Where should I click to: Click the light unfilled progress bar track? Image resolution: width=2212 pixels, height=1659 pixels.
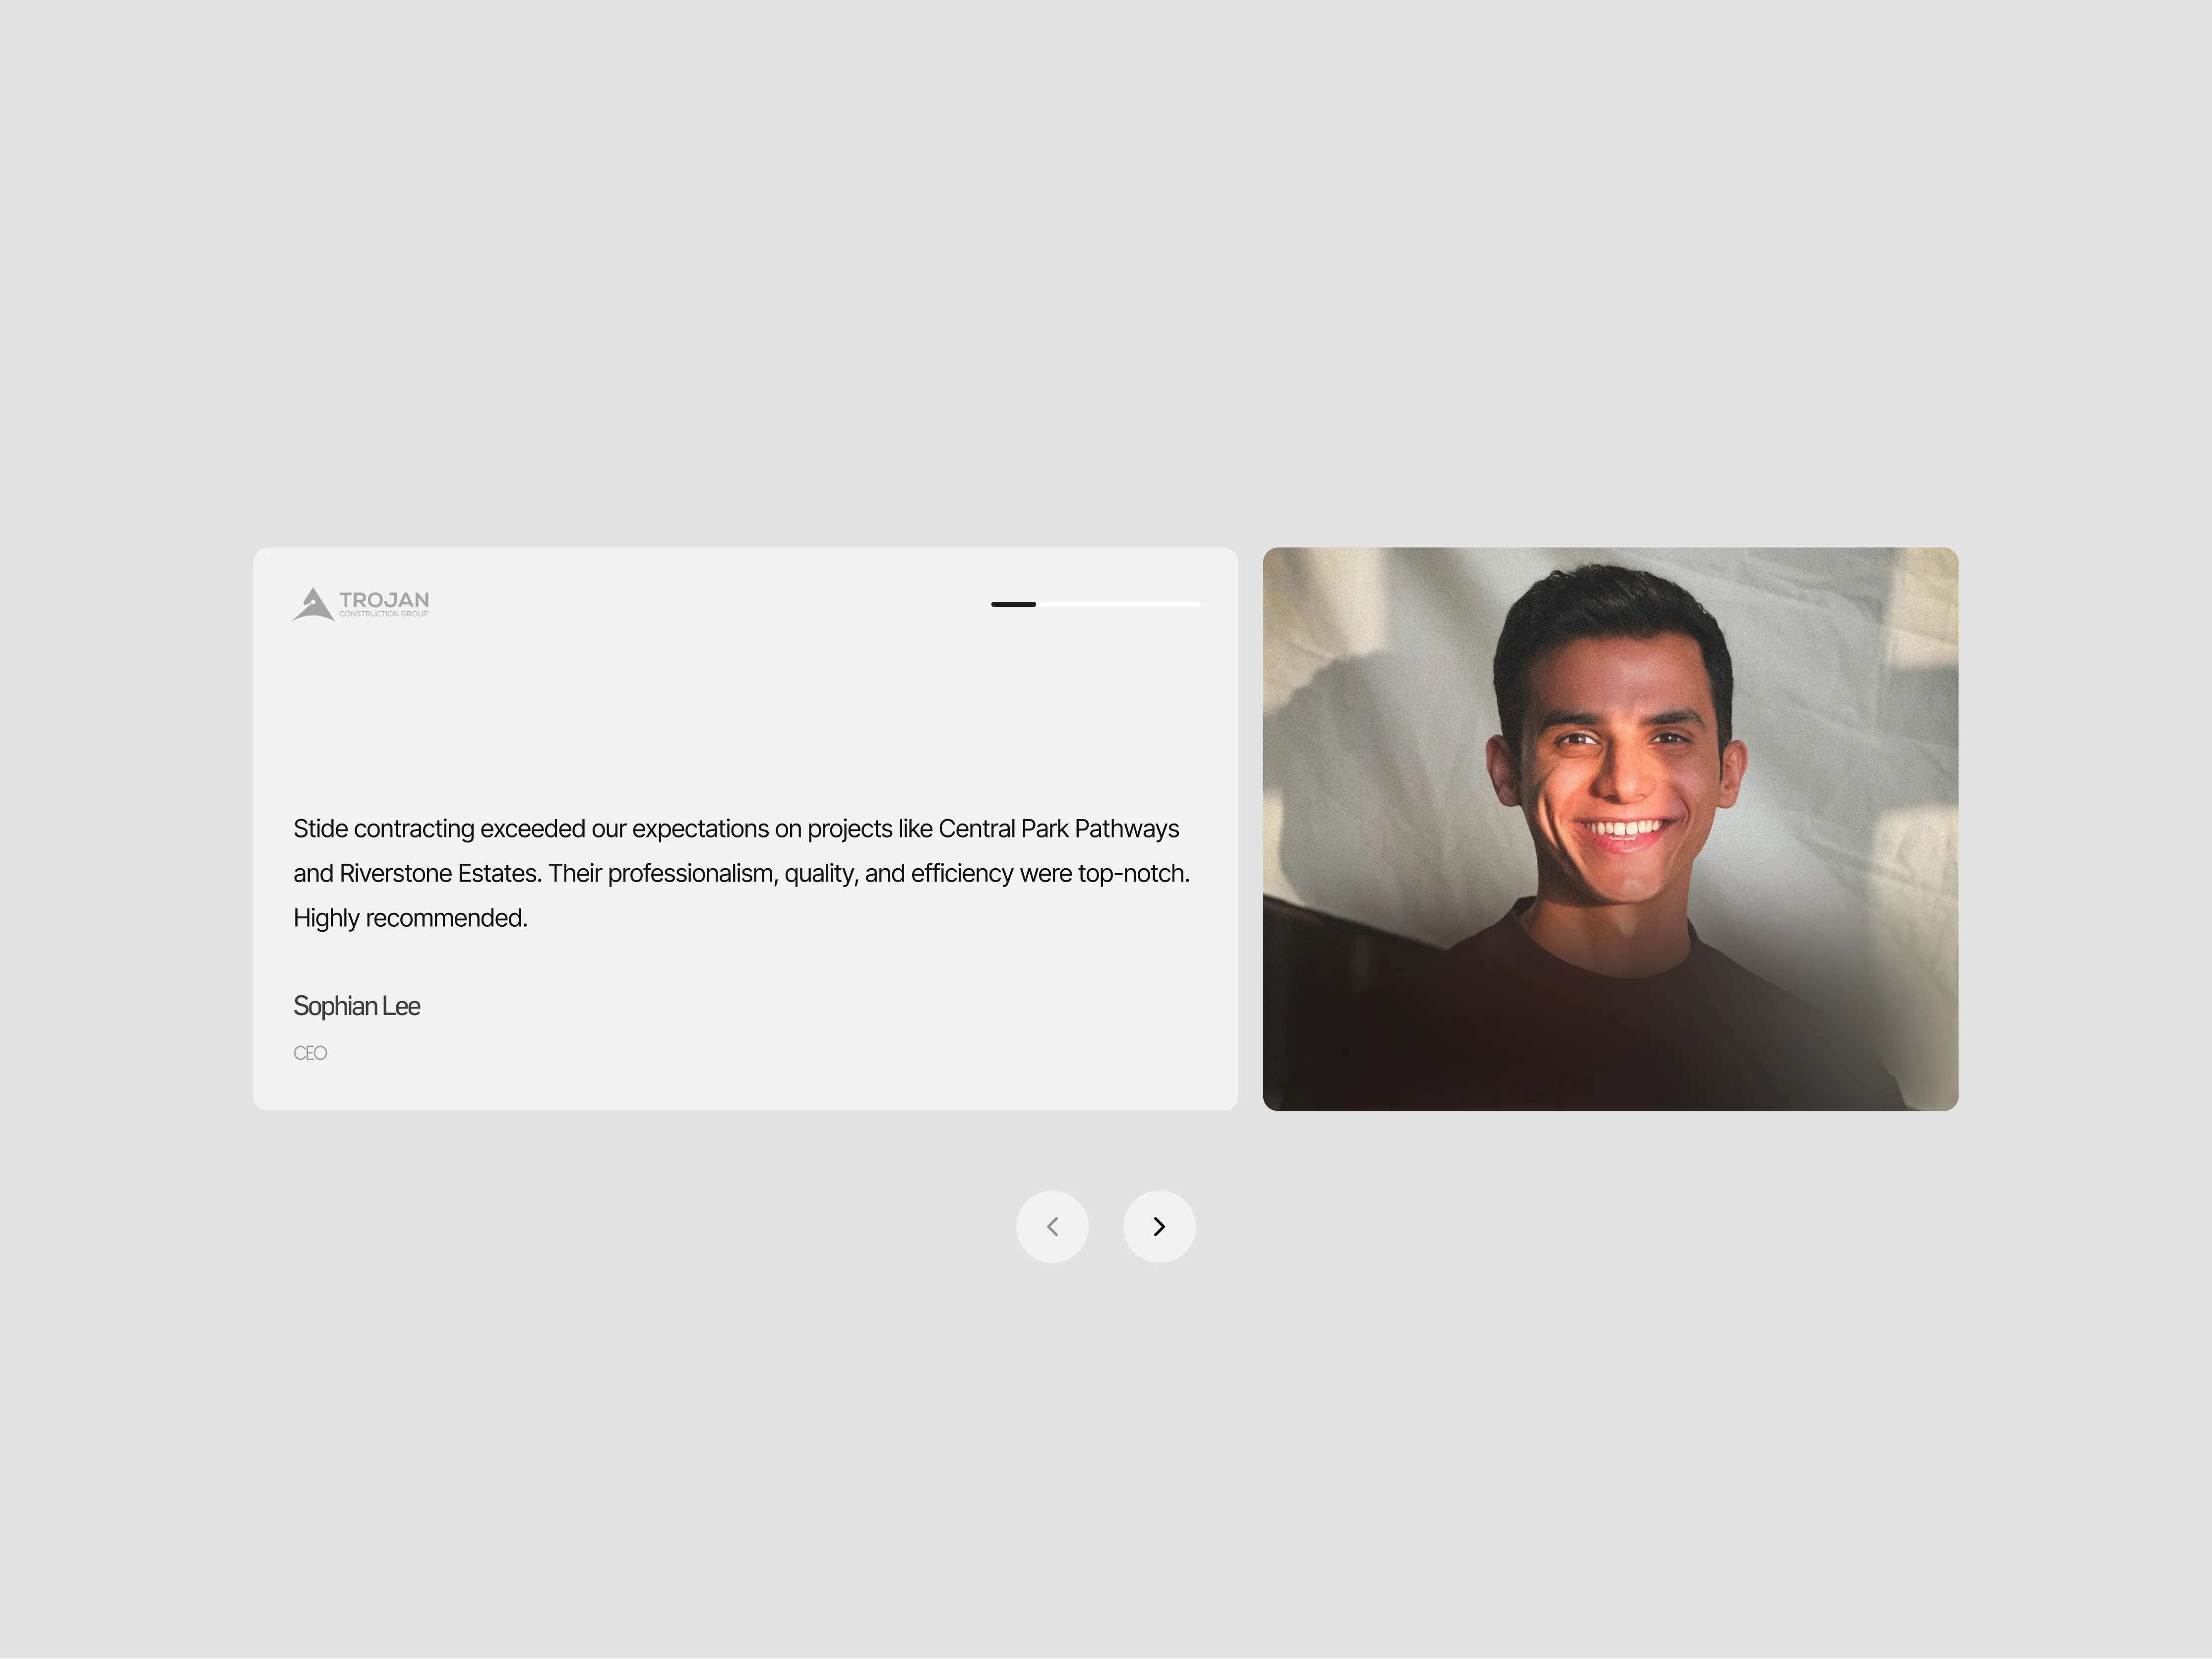(x=1118, y=604)
